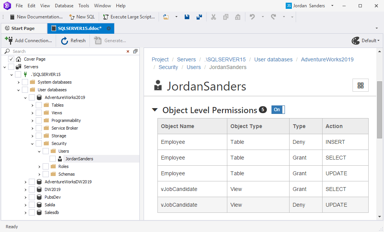Click the grid view icon near JordanSanders heading
Screen dimensions: 384x232
point(360,85)
